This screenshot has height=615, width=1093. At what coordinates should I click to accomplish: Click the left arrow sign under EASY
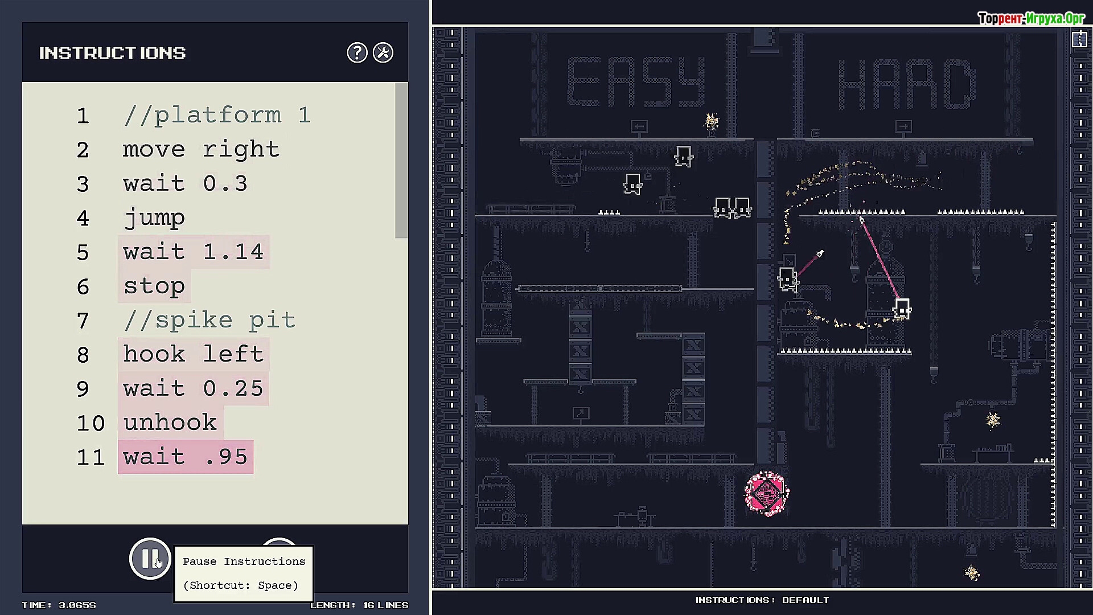pos(639,126)
